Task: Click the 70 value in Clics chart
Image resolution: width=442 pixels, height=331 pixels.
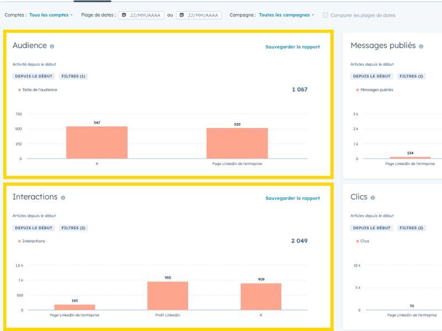Action: point(412,306)
